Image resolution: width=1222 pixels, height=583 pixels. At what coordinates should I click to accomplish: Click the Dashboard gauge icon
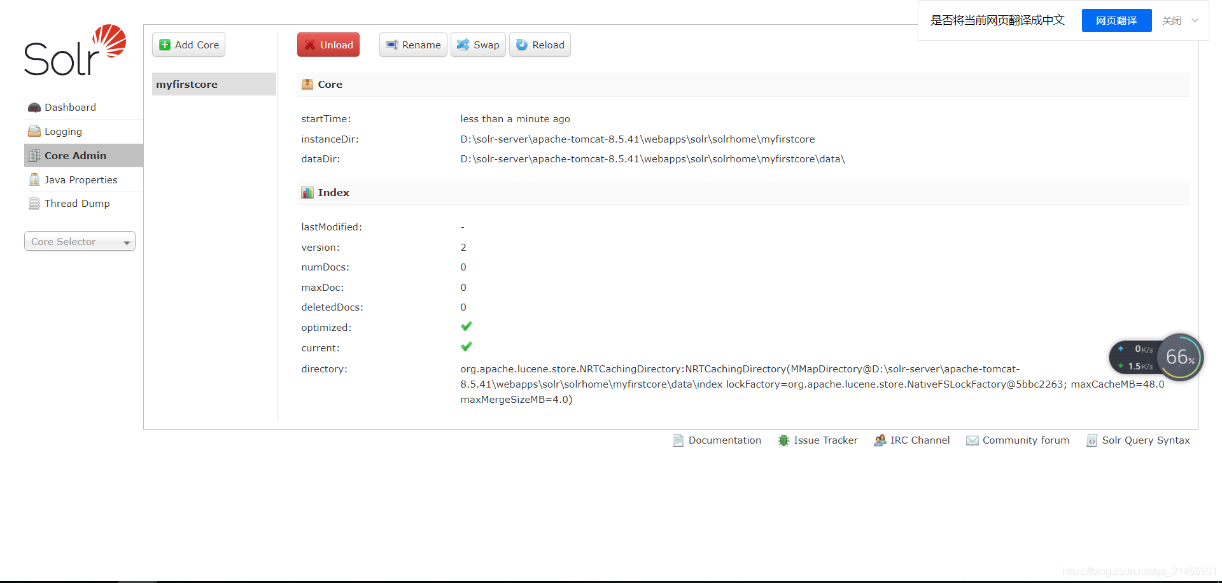[x=34, y=108]
